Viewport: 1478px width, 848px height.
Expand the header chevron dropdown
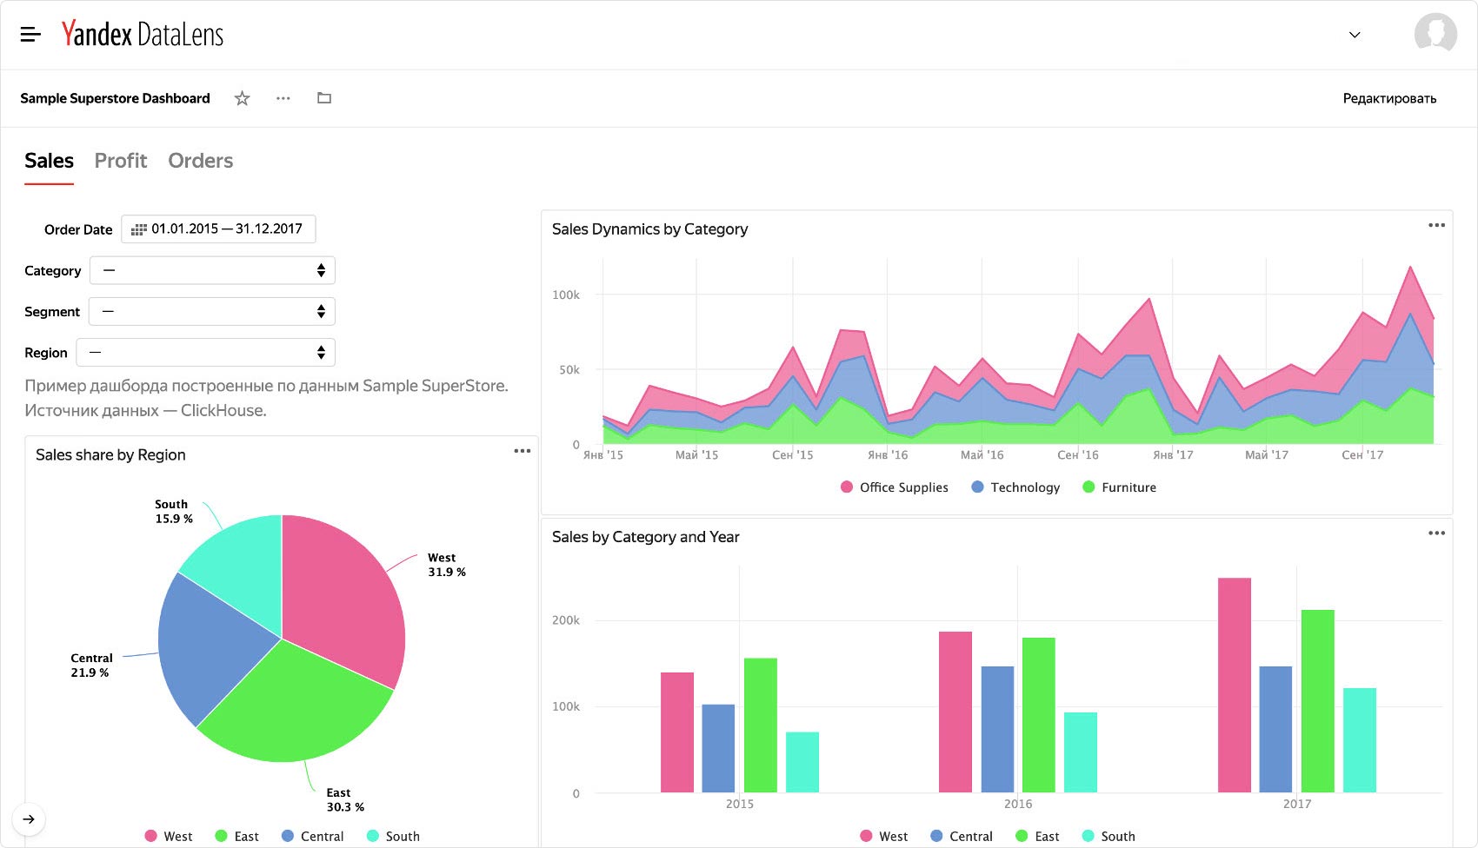(x=1354, y=35)
